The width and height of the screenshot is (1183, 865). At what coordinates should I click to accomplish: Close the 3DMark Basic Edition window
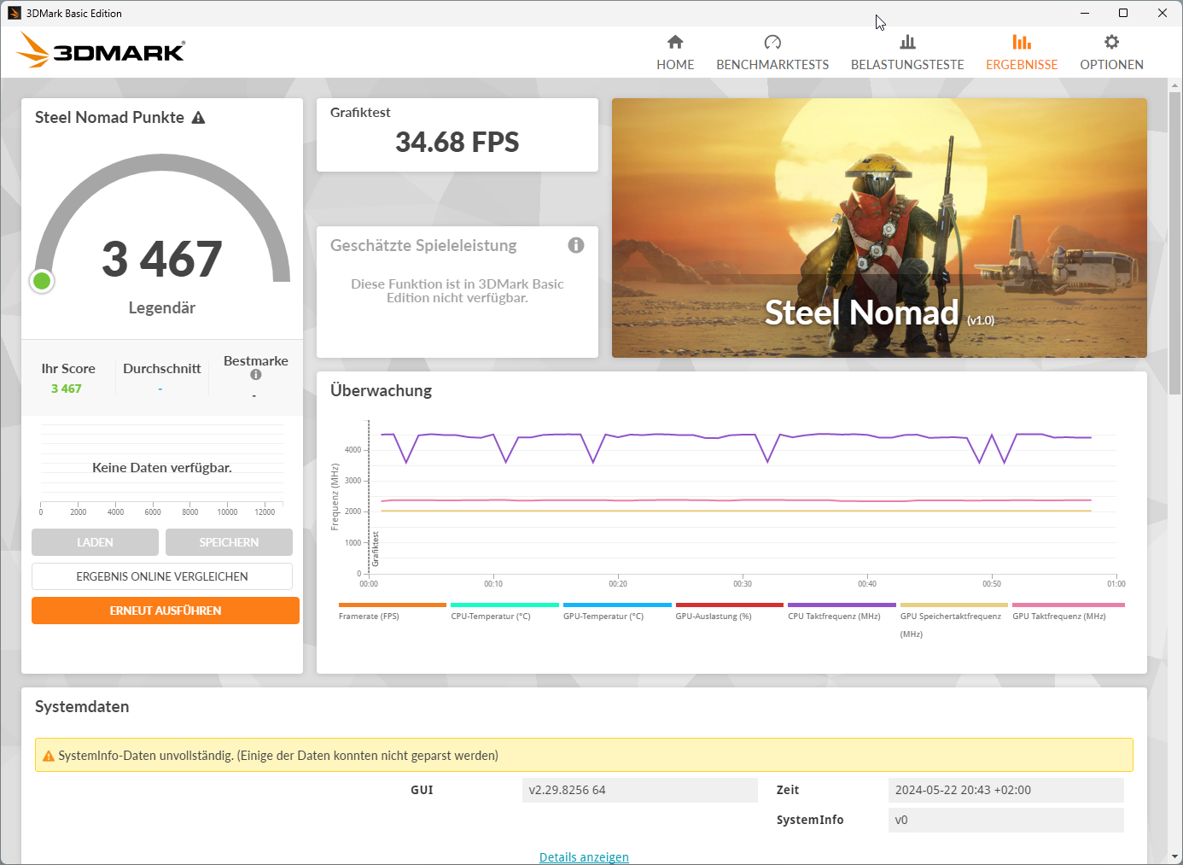pos(1163,13)
